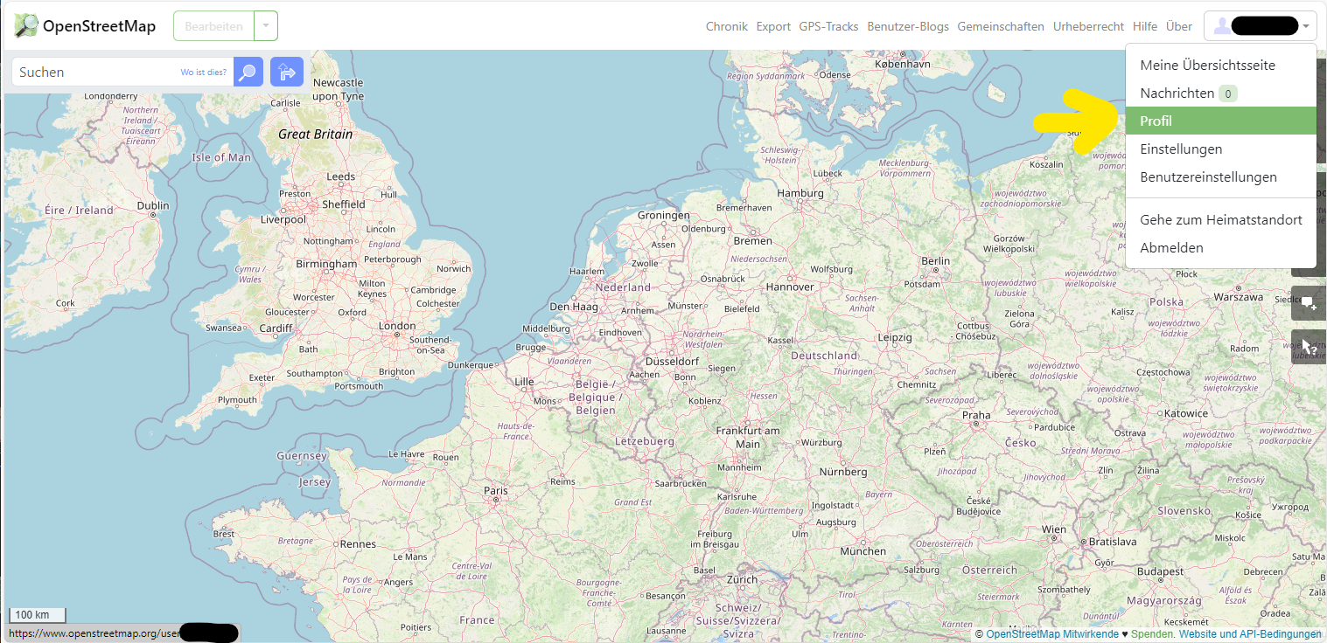Image resolution: width=1327 pixels, height=643 pixels.
Task: Click the Deutschland country label
Action: (x=824, y=356)
